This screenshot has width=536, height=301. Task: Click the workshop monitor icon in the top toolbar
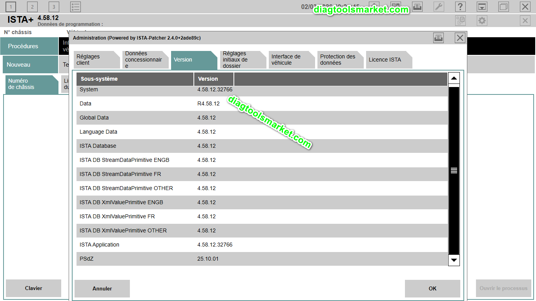[482, 6]
